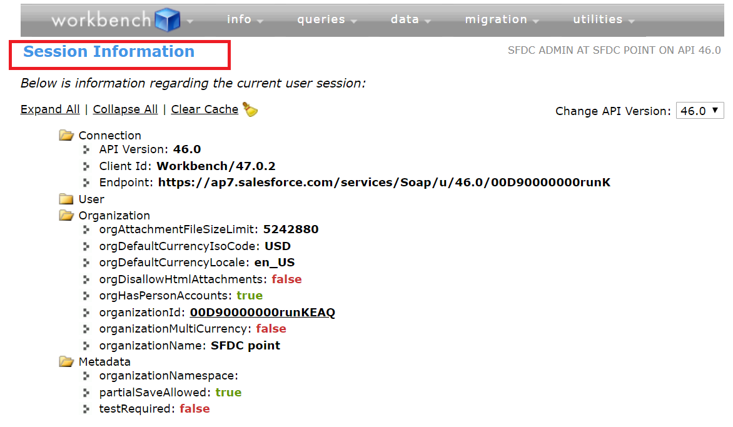Open the workbench logo dropdown arrow
Viewport: 733px width, 427px height.
pyautogui.click(x=190, y=21)
